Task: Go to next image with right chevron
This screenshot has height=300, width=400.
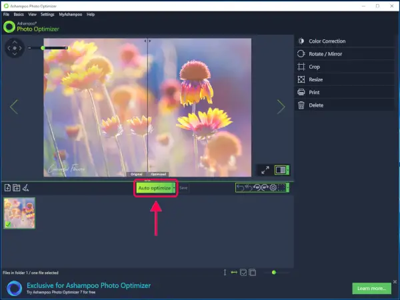Action: click(281, 107)
